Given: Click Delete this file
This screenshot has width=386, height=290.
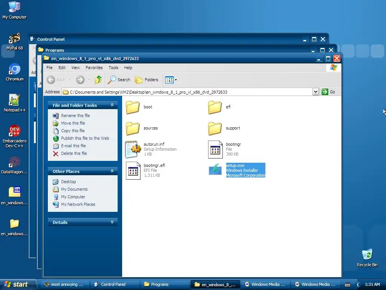Looking at the screenshot, I should click(74, 153).
